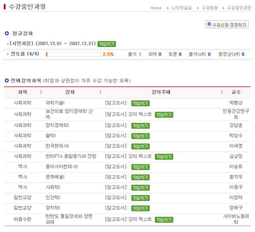Screen dimensions: 255x232
Task: Open 학습하기 for 보건의료 정치경제학 산책
Action: click(x=164, y=115)
